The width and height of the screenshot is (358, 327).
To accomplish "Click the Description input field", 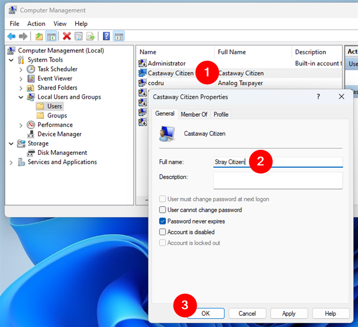I will 278,180.
